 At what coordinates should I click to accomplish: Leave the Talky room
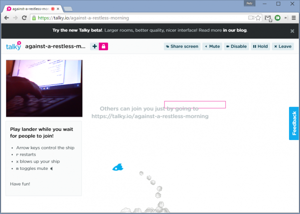[283, 47]
